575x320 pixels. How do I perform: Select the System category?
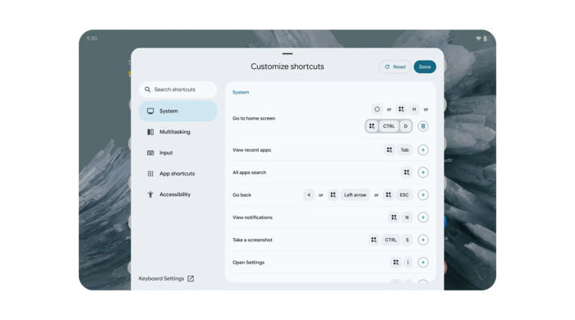178,111
